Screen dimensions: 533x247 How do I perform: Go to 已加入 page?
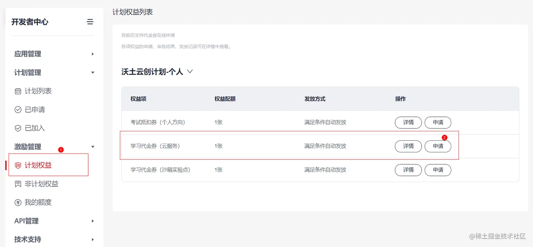click(35, 128)
